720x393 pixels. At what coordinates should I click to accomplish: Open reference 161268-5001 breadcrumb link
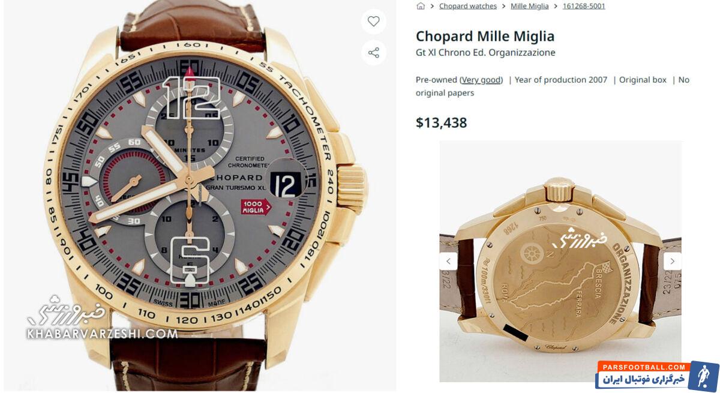584,6
